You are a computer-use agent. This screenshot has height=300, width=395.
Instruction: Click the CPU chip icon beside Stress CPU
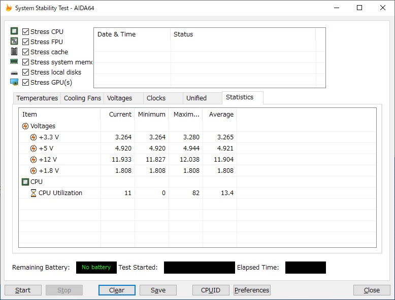(14, 31)
